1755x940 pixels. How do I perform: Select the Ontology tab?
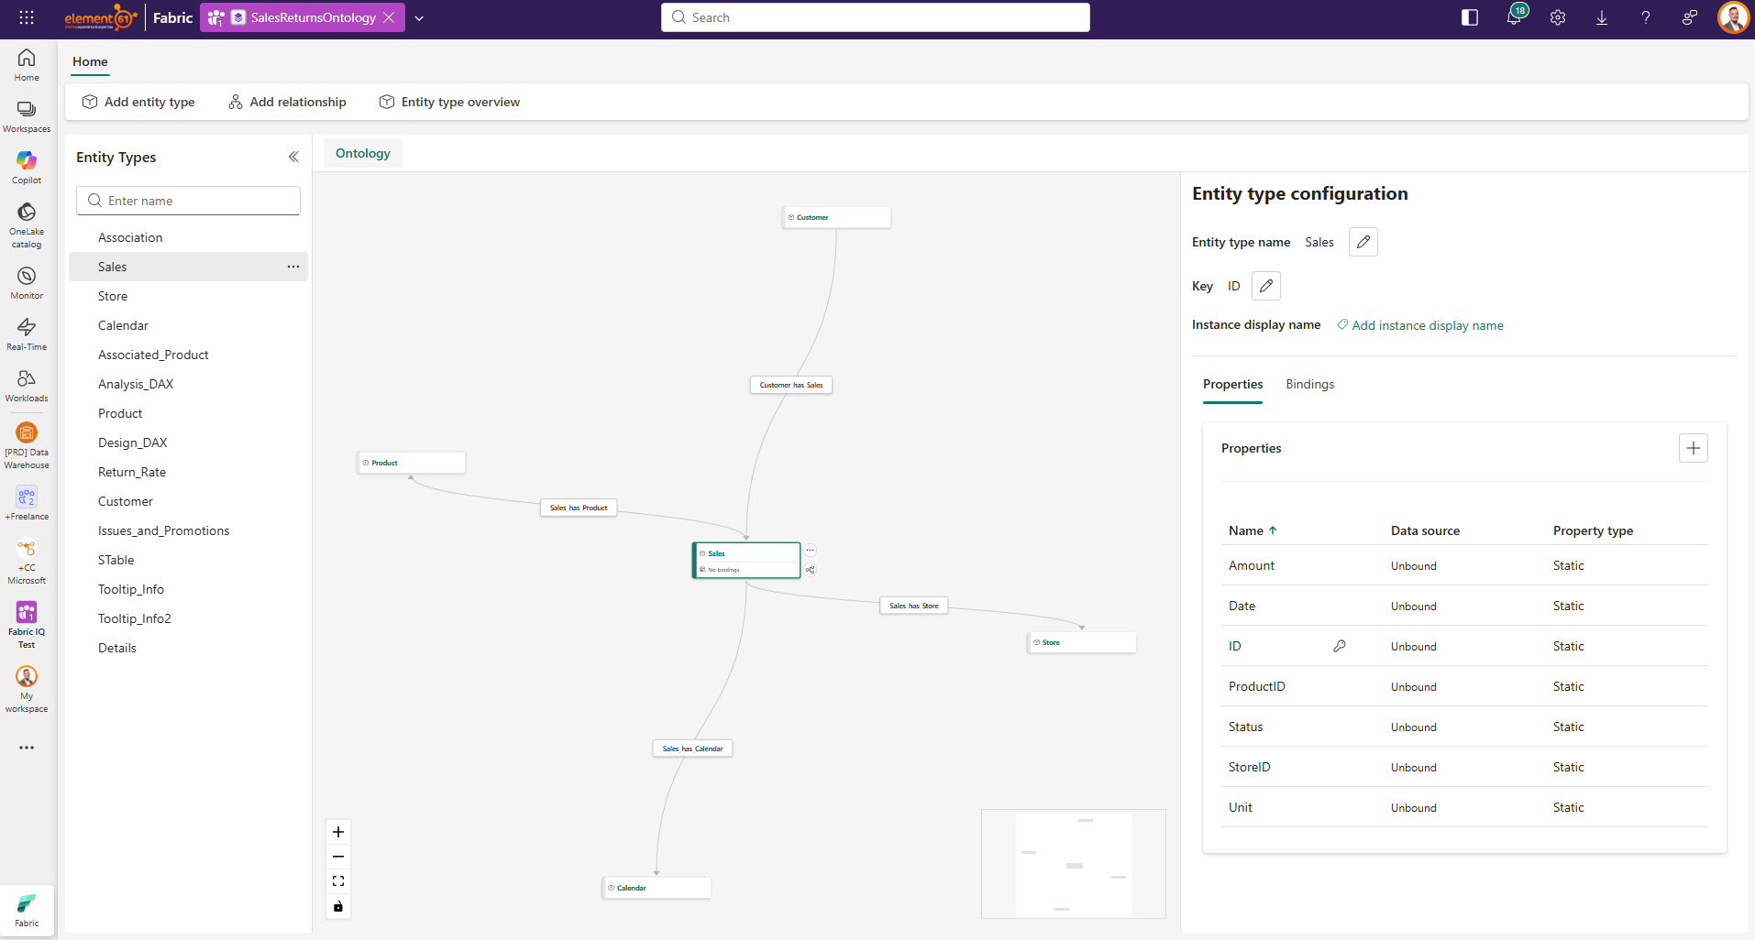tap(362, 153)
